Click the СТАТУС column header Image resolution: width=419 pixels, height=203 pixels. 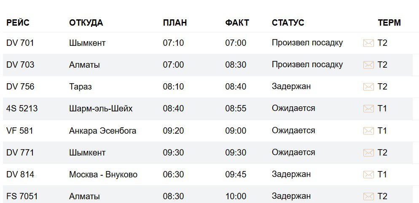[x=288, y=23]
